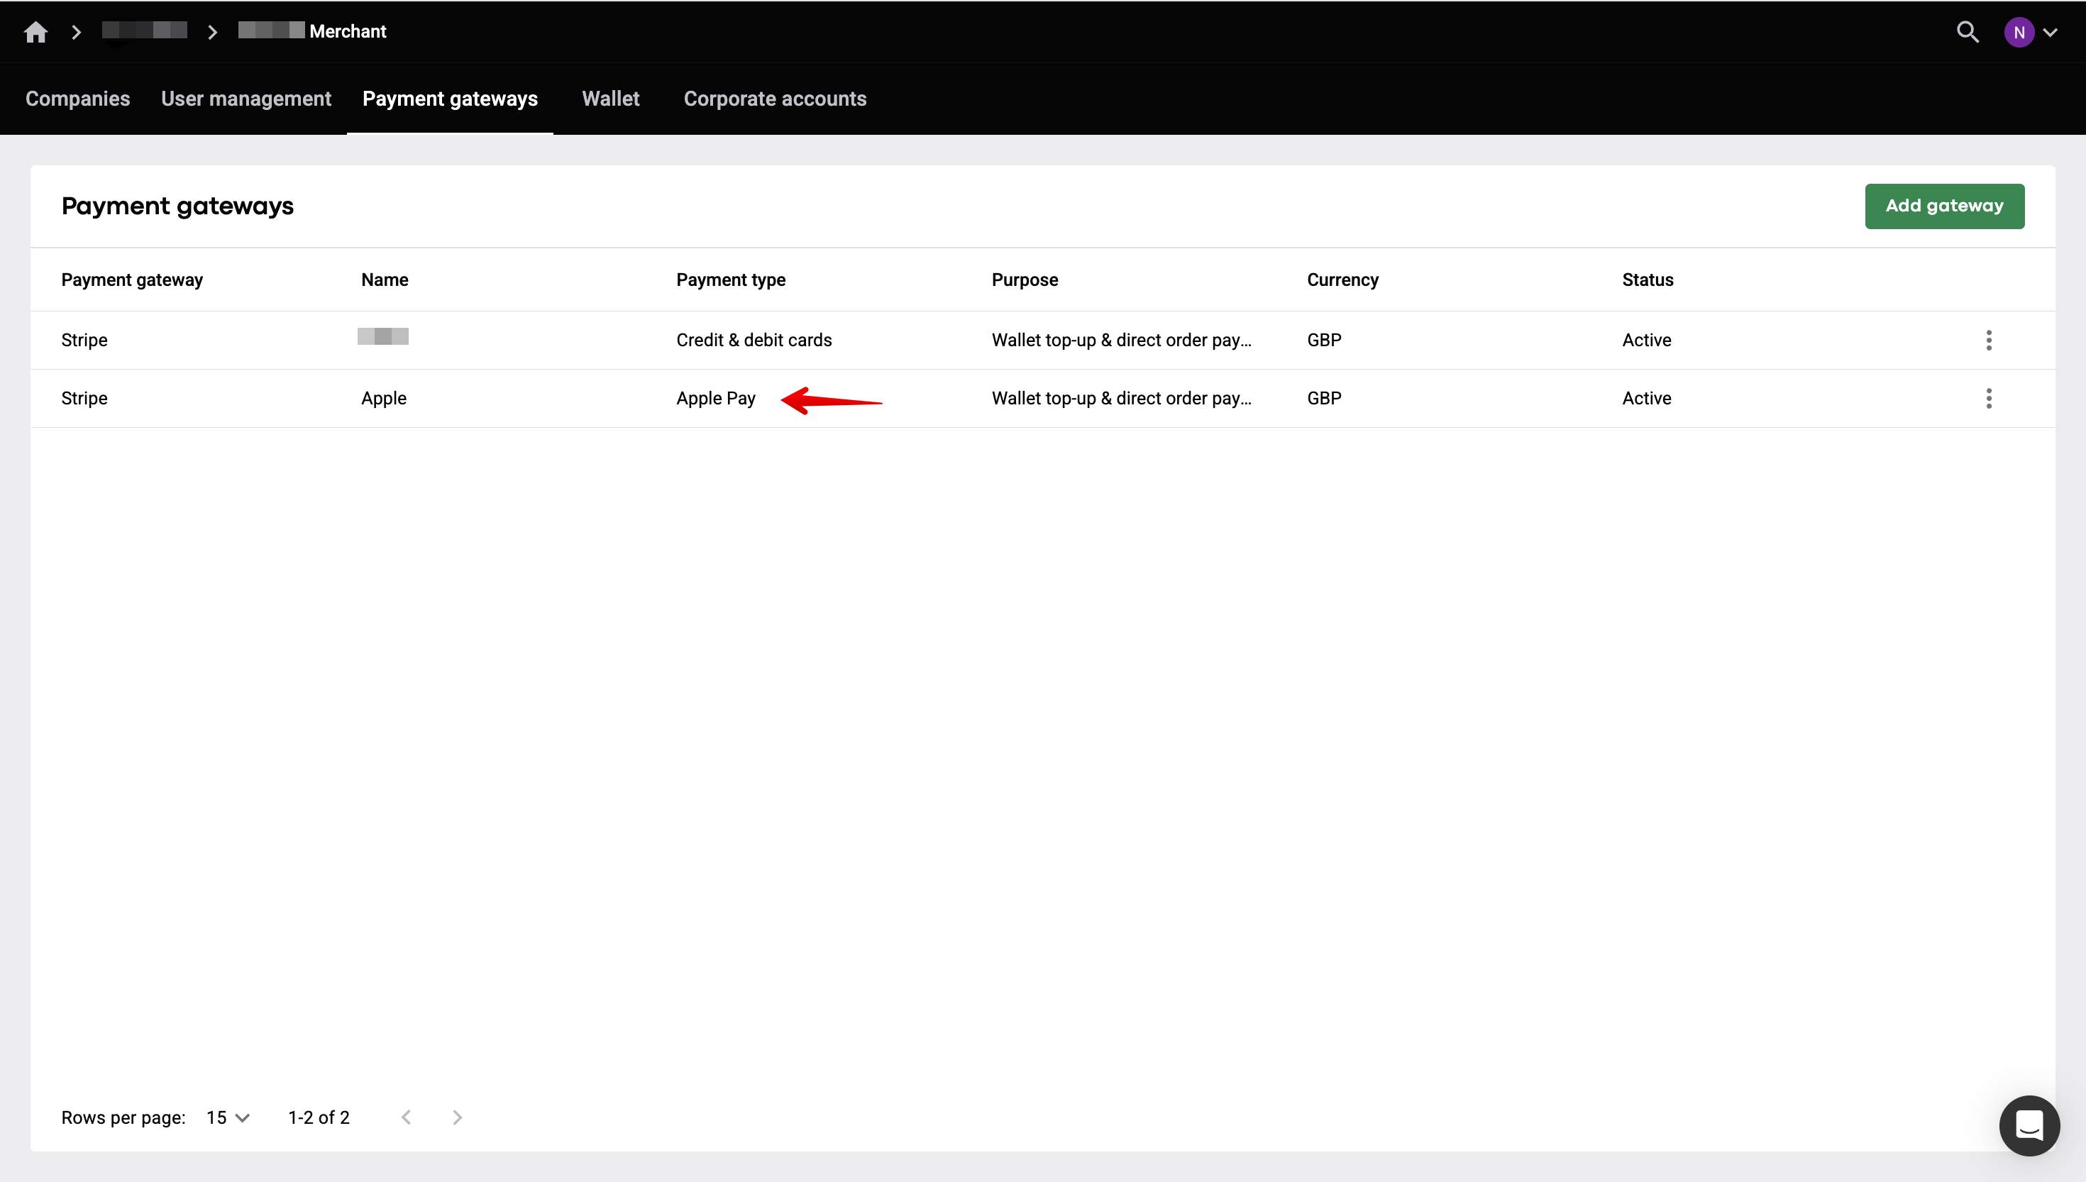
Task: Open the search magnifier icon
Action: coord(1968,32)
